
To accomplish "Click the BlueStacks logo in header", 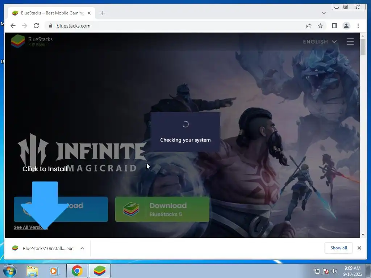I will tap(32, 41).
